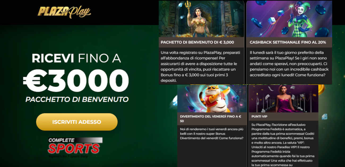Screen dimensions: 345x167
Task: Open the goddess with trident promo image
Action: click(201, 19)
